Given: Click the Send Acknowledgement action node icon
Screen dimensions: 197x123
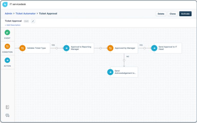Looking at the screenshot, I should pos(110,72).
